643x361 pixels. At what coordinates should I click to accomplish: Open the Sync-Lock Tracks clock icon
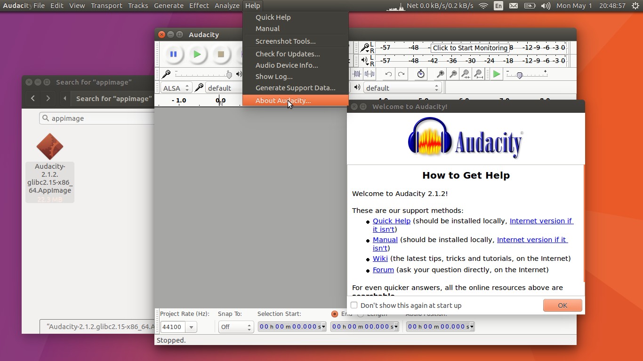click(421, 74)
